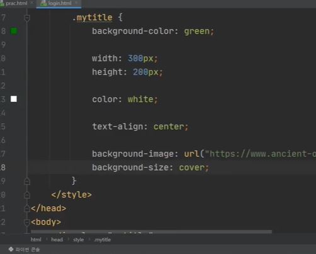This screenshot has width=316, height=254.
Task: Select the html breadcrumb
Action: pos(36,240)
